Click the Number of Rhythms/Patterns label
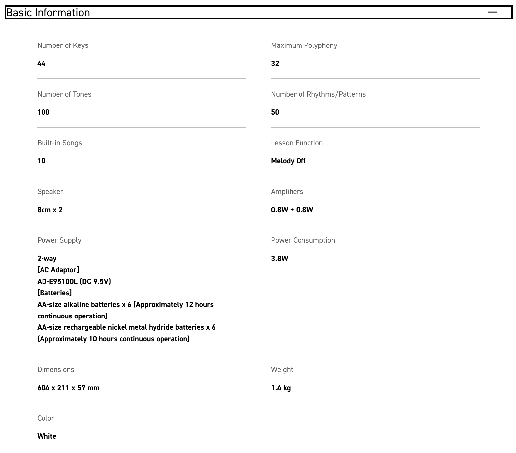 point(318,94)
